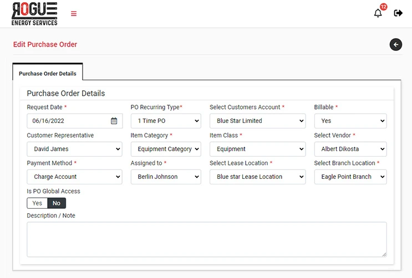Screen dimensions: 412x278
Task: Set PO Global Access to No
Action: point(57,203)
